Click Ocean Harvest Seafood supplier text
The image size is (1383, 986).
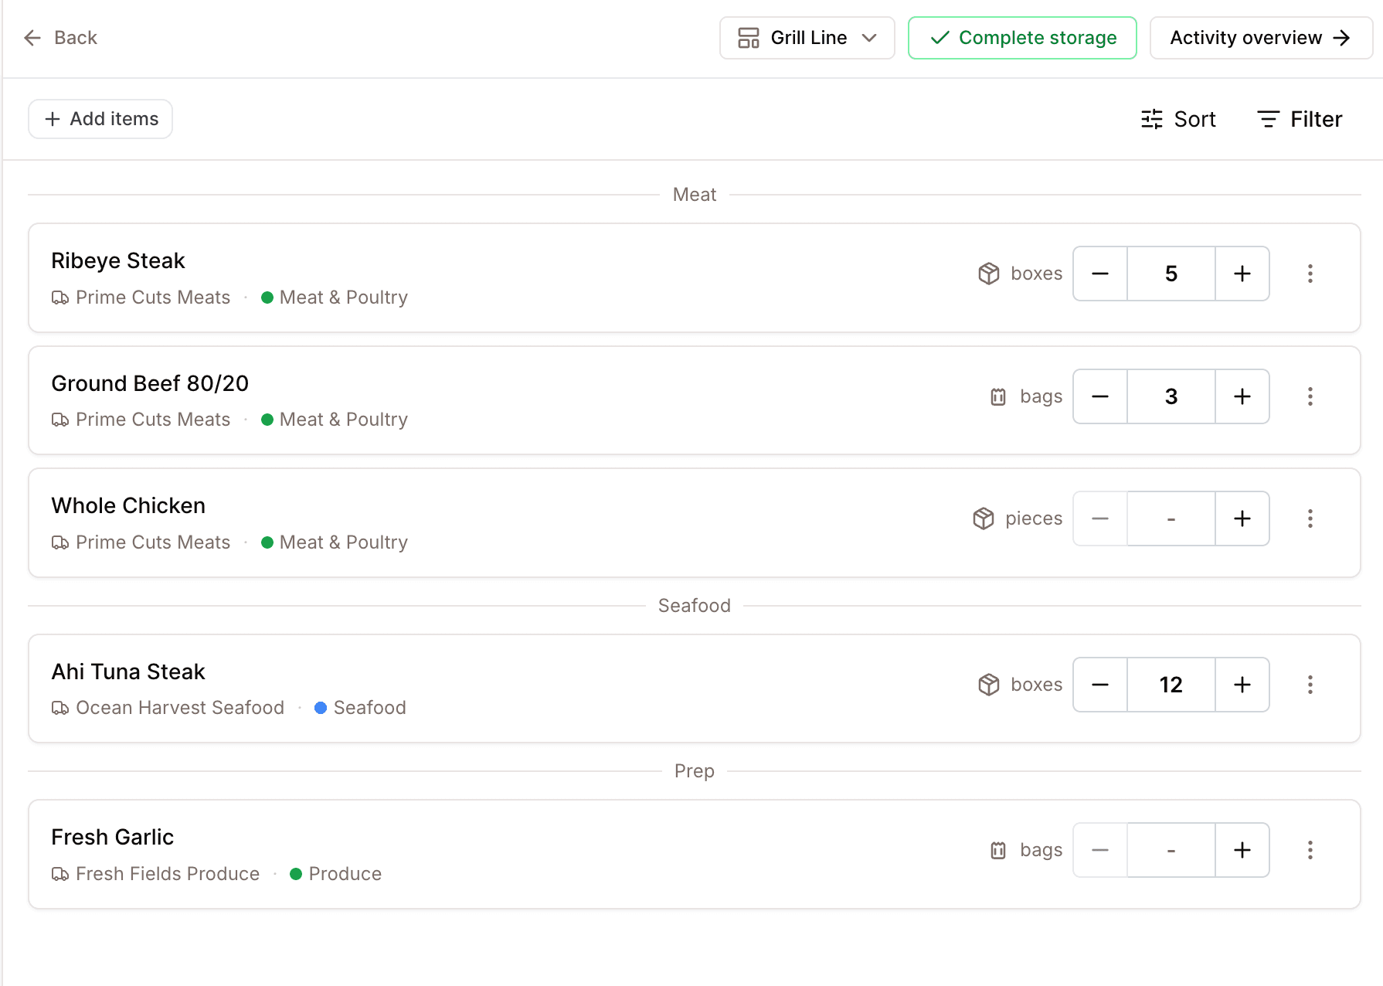[180, 708]
